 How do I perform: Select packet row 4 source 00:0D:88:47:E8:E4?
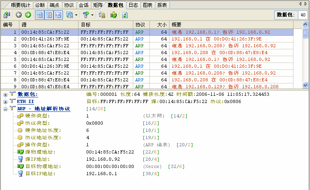147,53
